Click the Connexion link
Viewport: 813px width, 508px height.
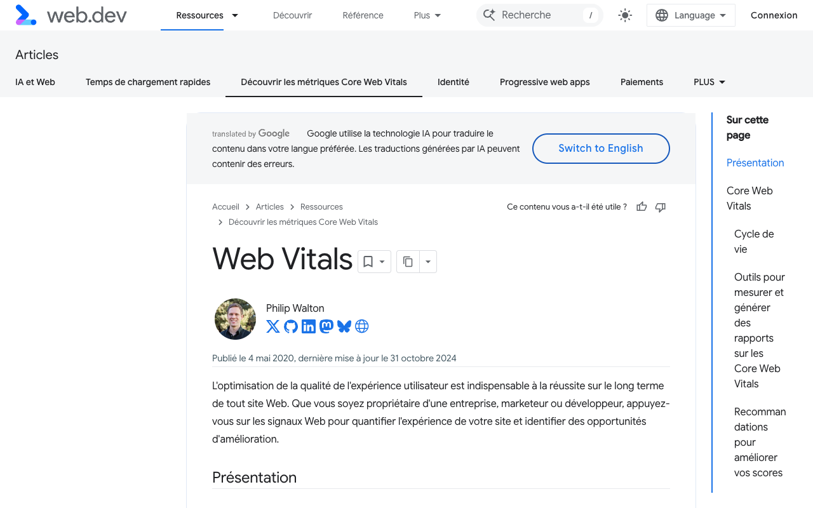(774, 15)
